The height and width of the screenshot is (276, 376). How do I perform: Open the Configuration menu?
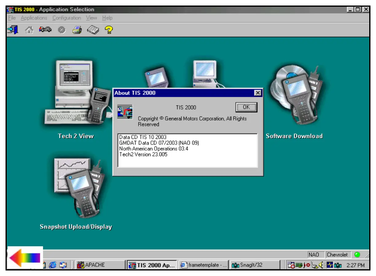coord(67,18)
